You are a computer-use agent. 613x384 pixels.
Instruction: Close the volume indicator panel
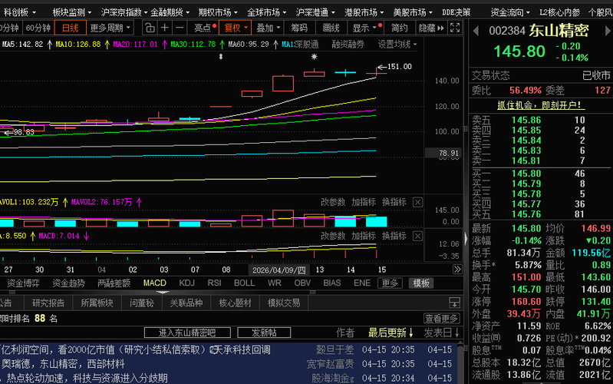coord(417,203)
